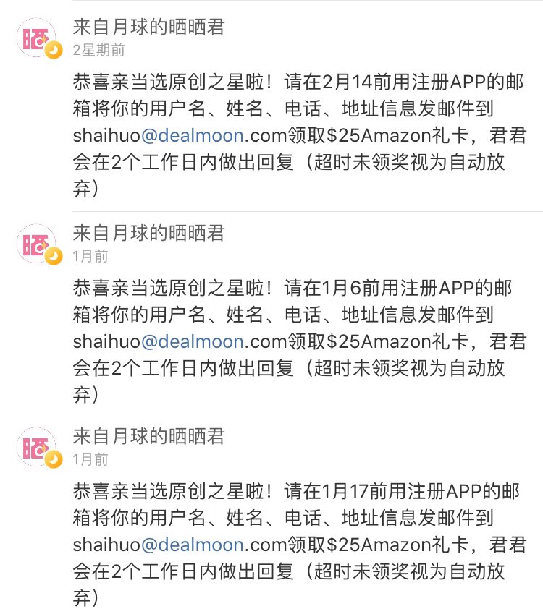Open avatar beside the 1月17 deadline message

tap(36, 447)
